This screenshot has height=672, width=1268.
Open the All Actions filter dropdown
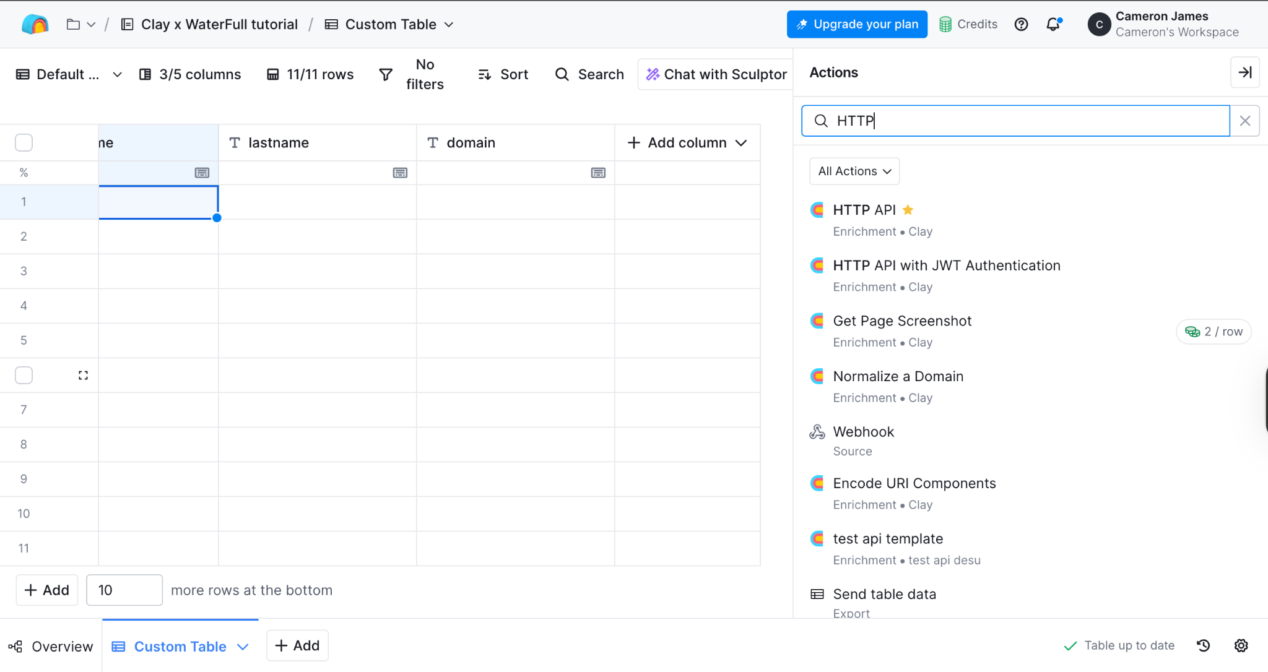tap(854, 171)
